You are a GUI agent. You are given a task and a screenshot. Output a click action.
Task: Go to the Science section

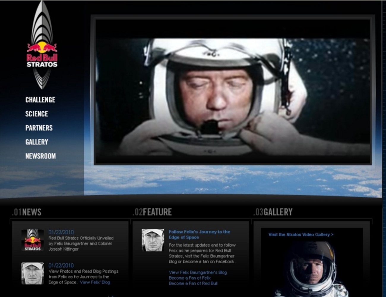37,114
